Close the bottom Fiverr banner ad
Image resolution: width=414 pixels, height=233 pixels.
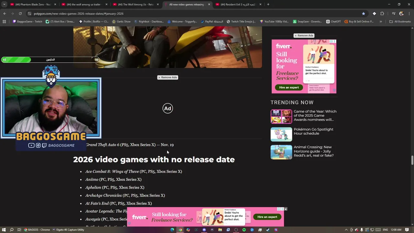285,209
